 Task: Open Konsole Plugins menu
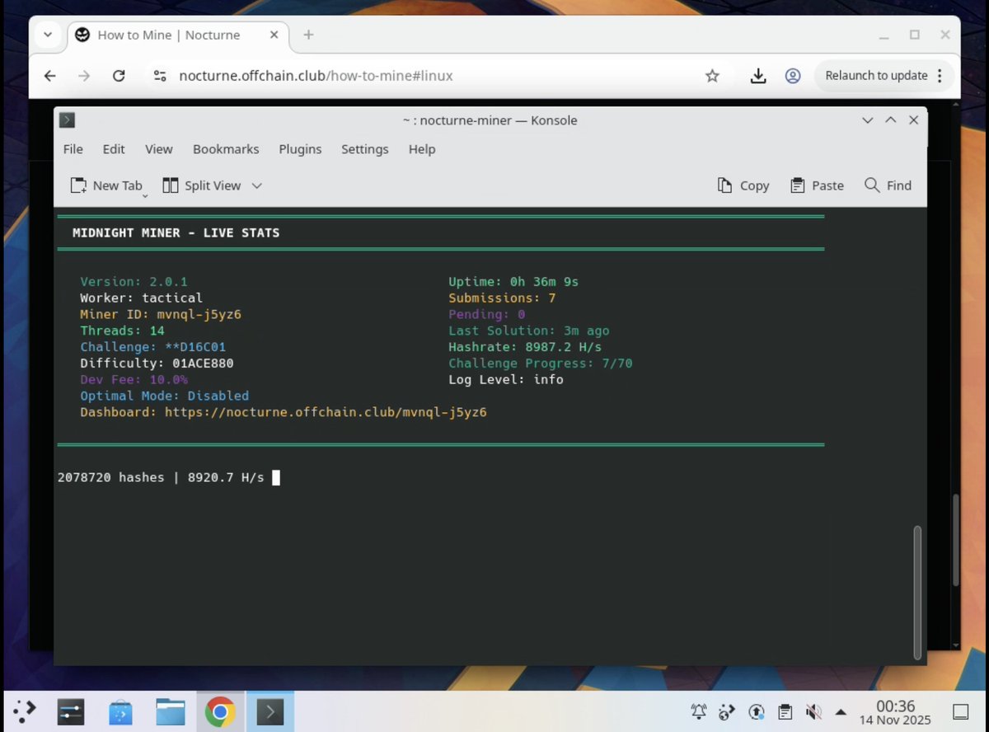(x=300, y=149)
